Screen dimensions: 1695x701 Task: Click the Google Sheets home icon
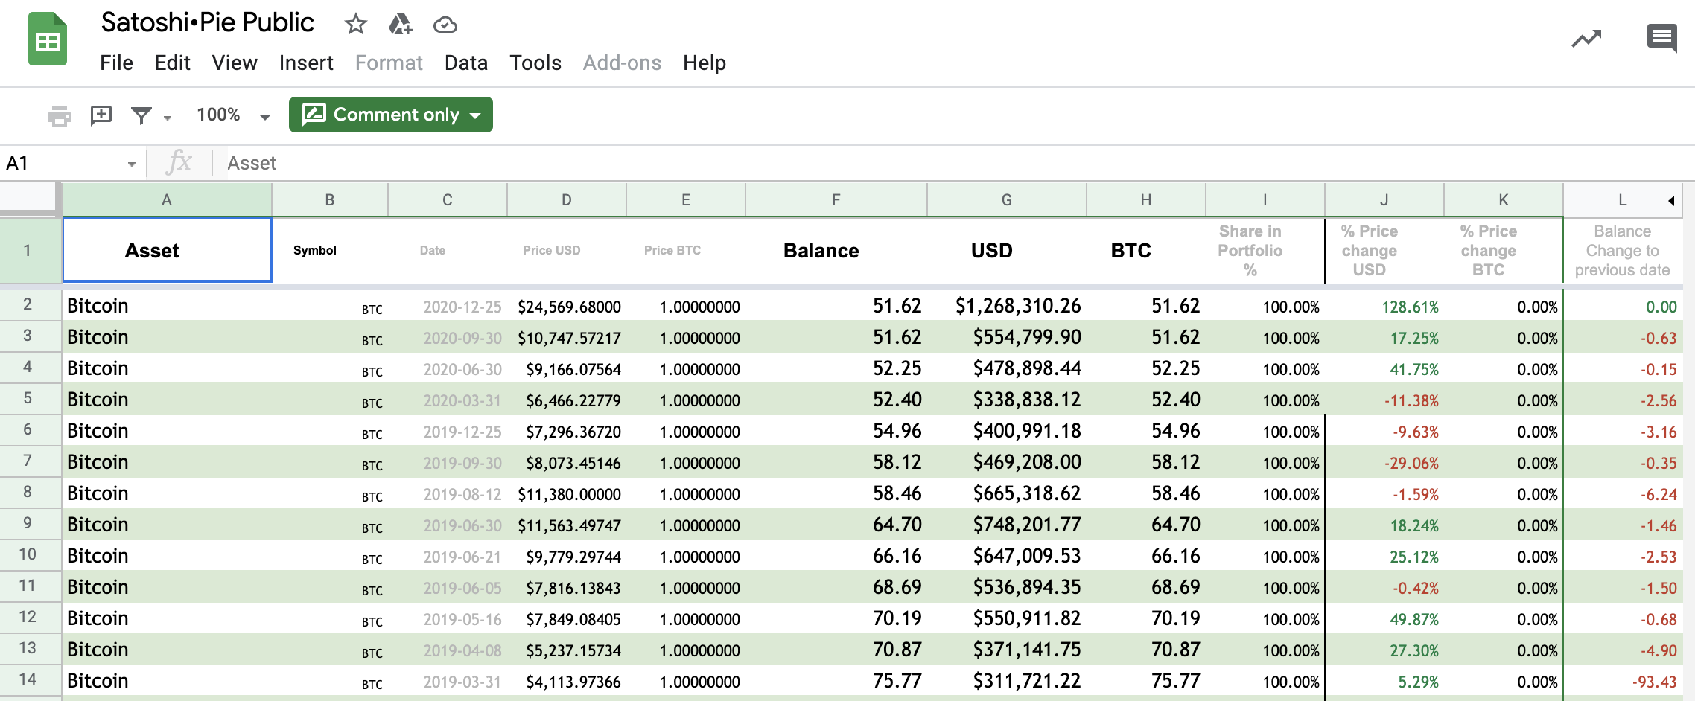coord(48,40)
